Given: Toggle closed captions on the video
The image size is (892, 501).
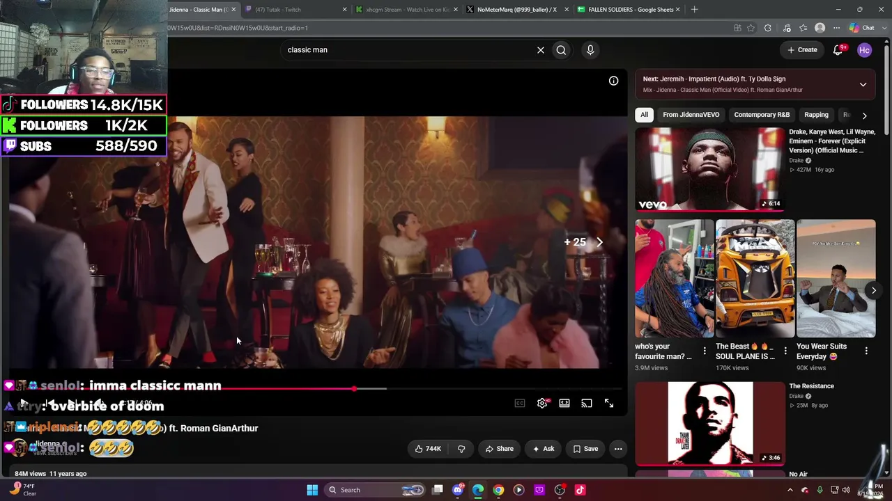Looking at the screenshot, I should (x=520, y=404).
